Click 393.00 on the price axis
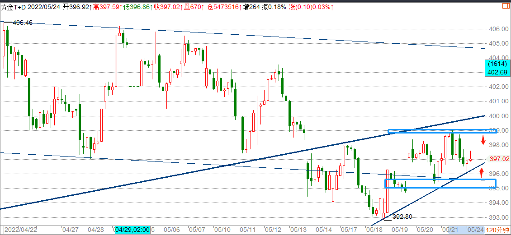Image resolution: width=511 pixels, height=235 pixels. pyautogui.click(x=499, y=217)
